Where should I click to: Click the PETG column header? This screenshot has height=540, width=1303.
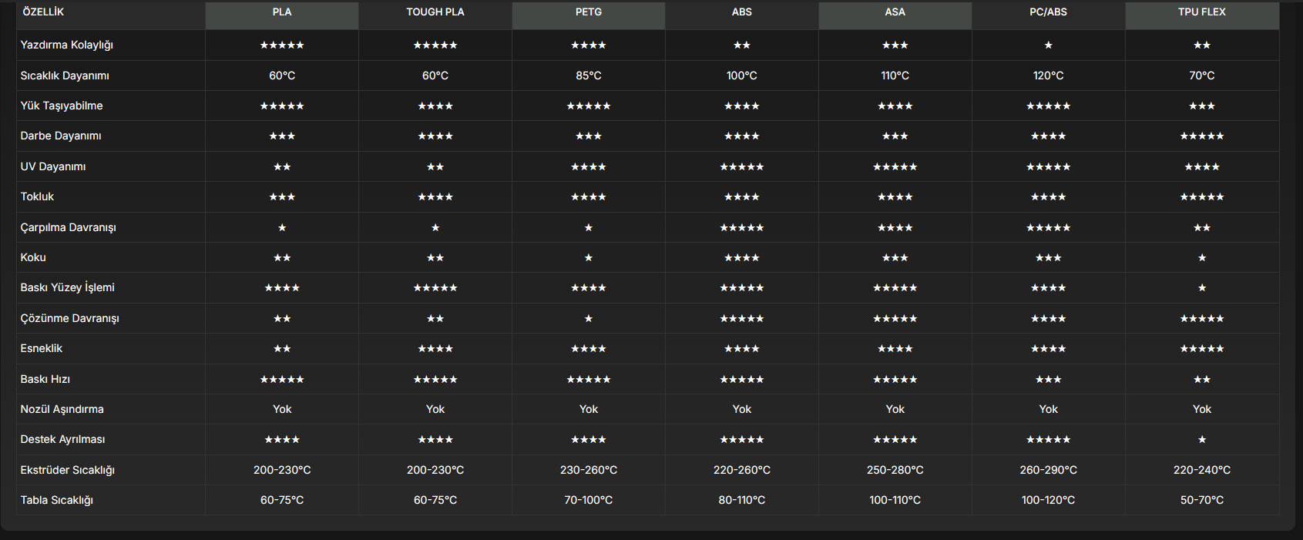[589, 12]
